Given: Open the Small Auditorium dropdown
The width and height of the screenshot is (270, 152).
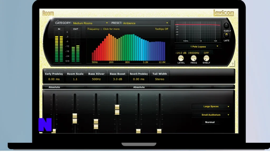Looking at the screenshot, I should pyautogui.click(x=211, y=115).
